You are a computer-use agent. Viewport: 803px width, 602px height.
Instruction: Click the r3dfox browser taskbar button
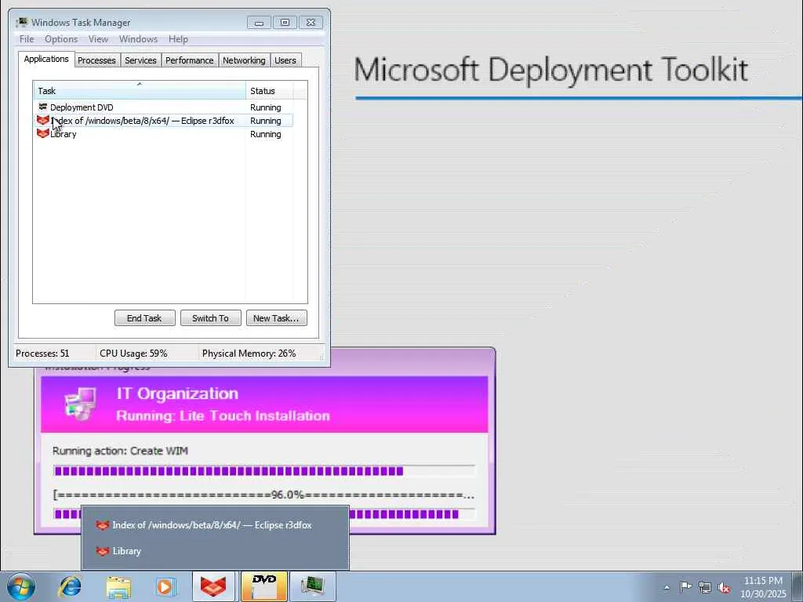pos(213,586)
